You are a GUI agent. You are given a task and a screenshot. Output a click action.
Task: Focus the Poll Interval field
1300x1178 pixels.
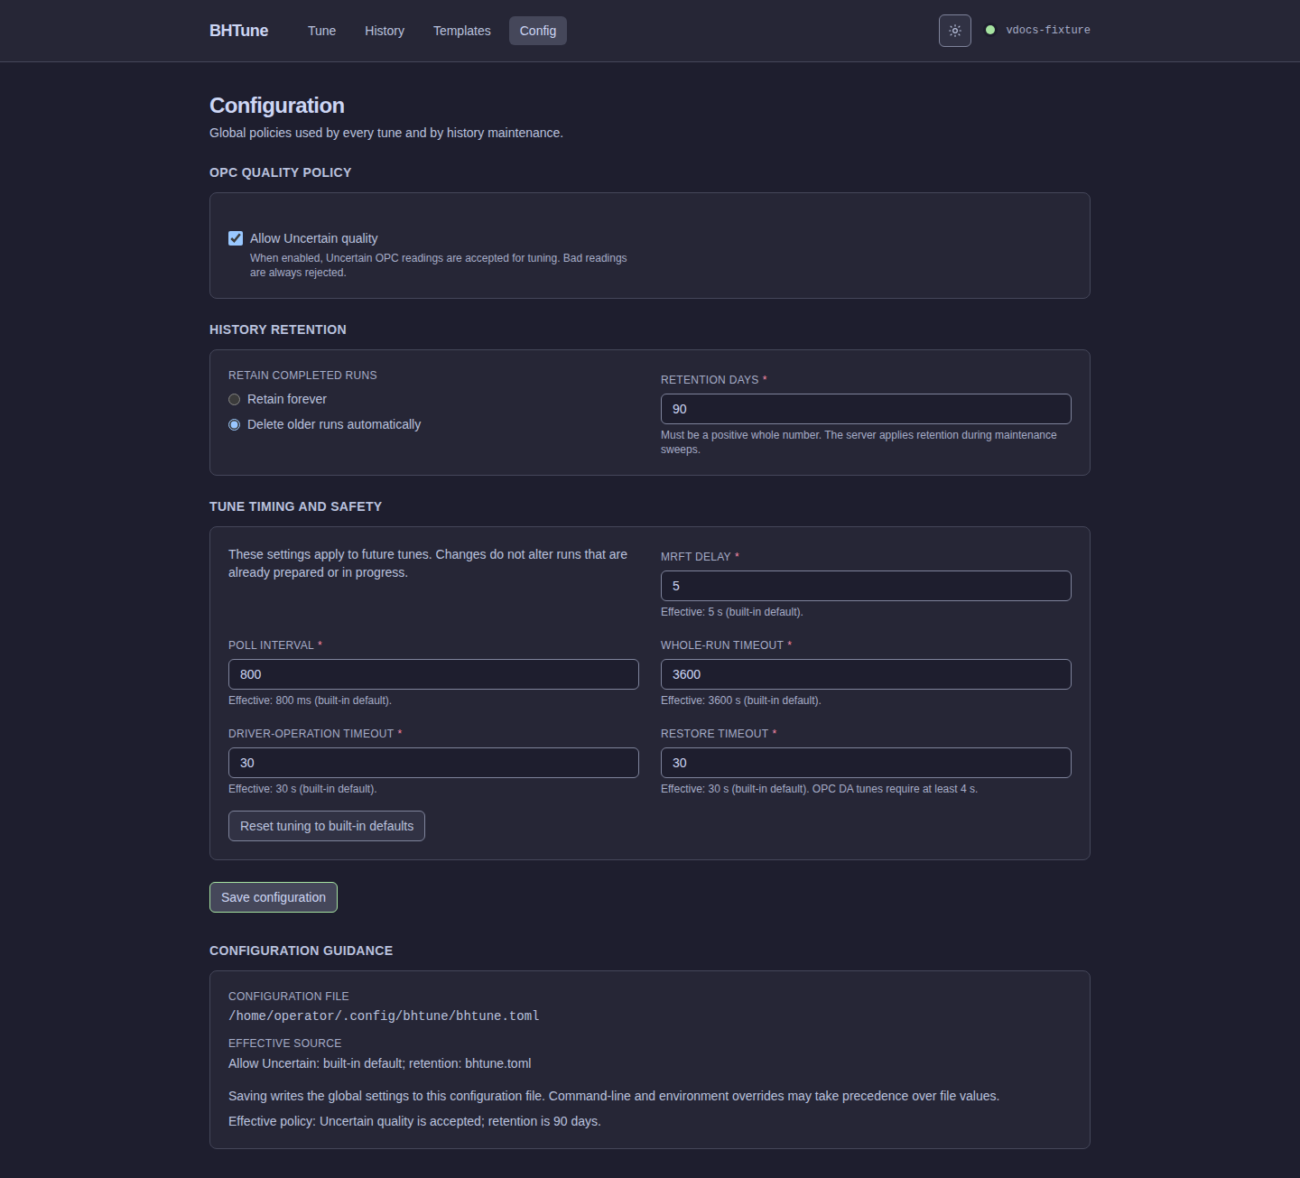pyautogui.click(x=433, y=674)
